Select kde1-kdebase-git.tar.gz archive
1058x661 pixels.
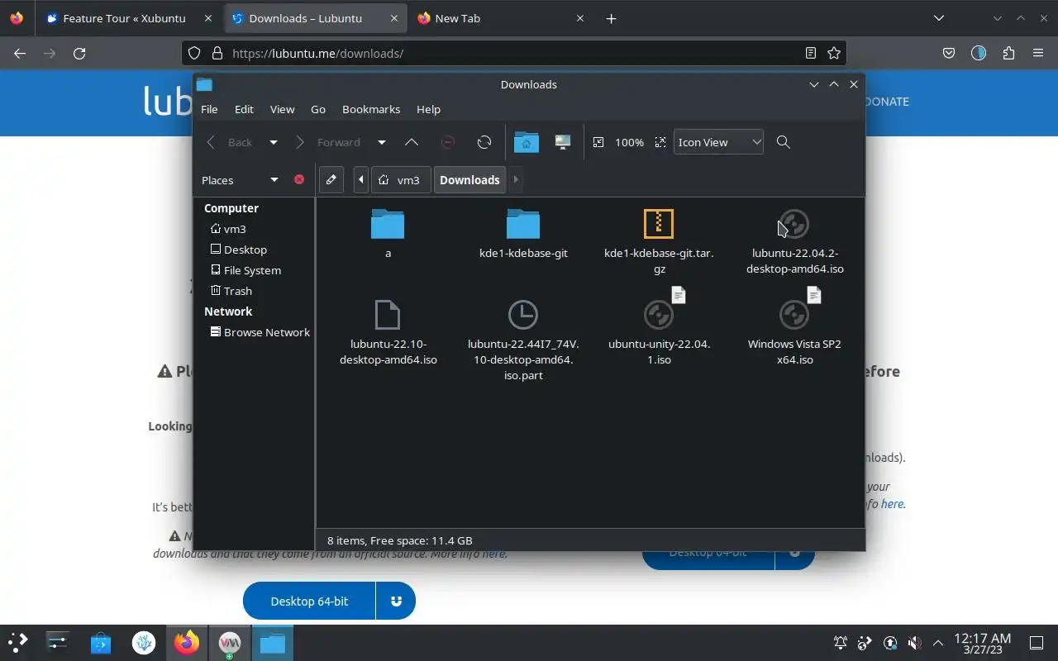click(659, 241)
